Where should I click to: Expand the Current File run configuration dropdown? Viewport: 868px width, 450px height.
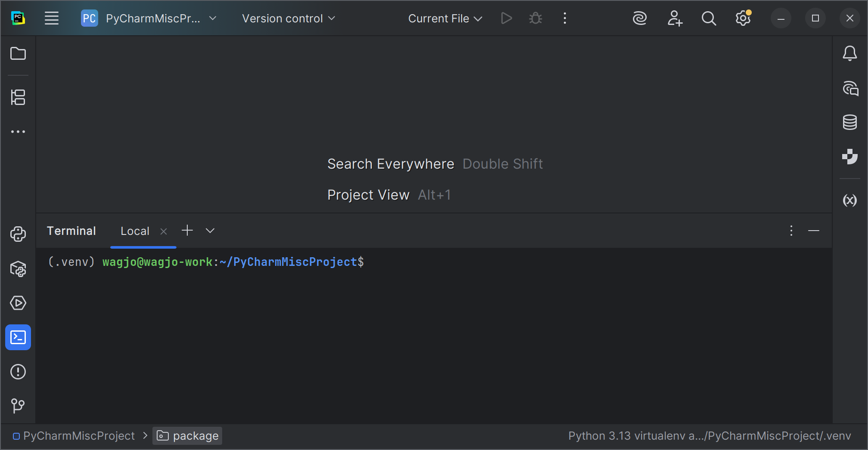click(x=445, y=18)
